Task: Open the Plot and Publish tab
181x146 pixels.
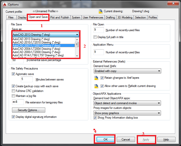Action: [60, 17]
